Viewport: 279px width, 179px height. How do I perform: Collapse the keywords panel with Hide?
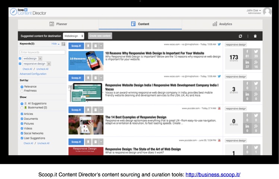click(x=56, y=44)
